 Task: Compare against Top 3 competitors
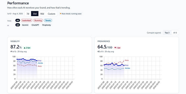coord(167,33)
